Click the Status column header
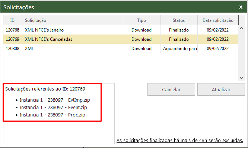 [x=179, y=20]
